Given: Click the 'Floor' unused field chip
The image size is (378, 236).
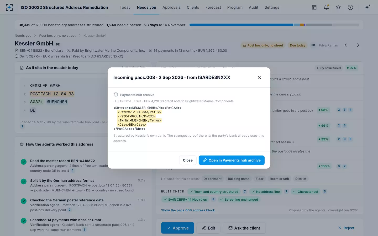Looking at the screenshot, I should [x=260, y=179].
